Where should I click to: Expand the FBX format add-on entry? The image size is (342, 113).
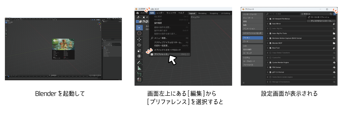pyautogui.click(x=268, y=67)
